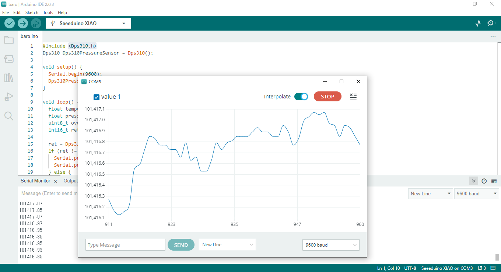Click the Type Message input field
501x272 pixels.
(125, 245)
